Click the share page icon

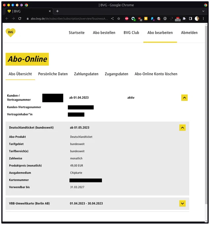click(x=112, y=19)
